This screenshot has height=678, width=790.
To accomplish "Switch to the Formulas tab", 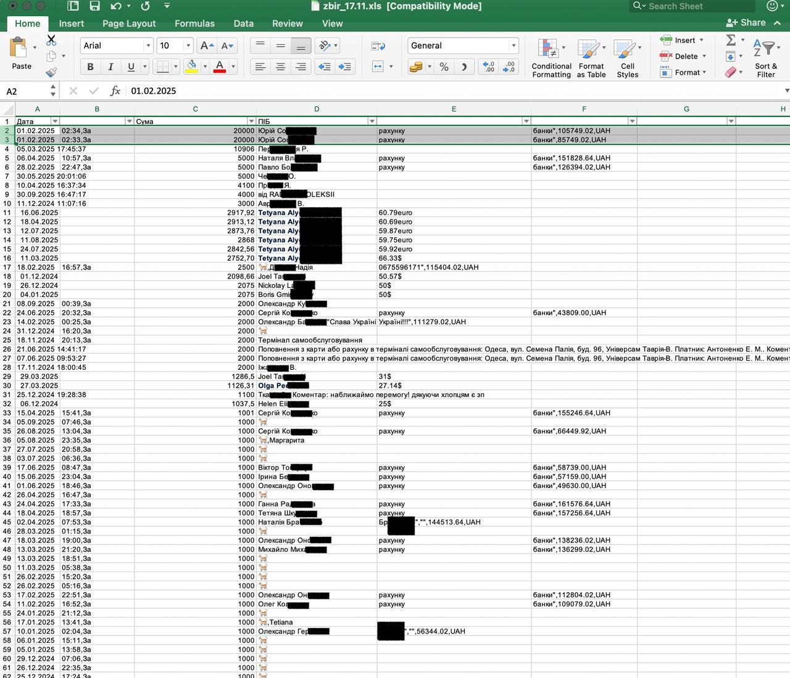I will tap(194, 23).
